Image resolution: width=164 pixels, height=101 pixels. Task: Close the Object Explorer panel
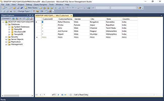33,15
